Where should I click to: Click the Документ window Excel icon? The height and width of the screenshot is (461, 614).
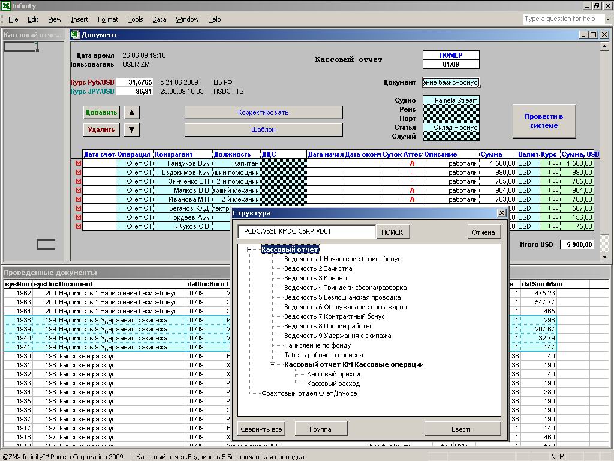click(75, 35)
